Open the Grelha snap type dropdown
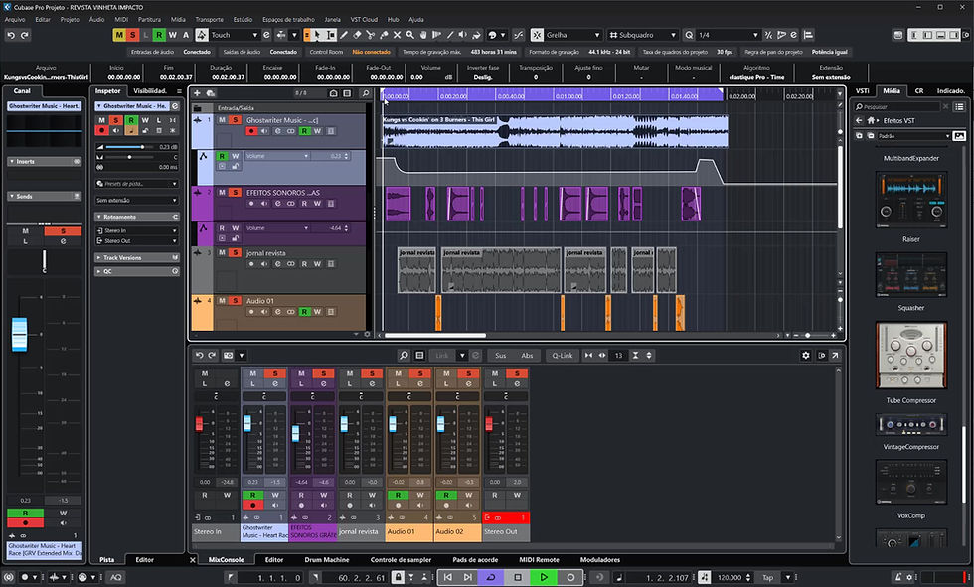The image size is (974, 587). 572,35
